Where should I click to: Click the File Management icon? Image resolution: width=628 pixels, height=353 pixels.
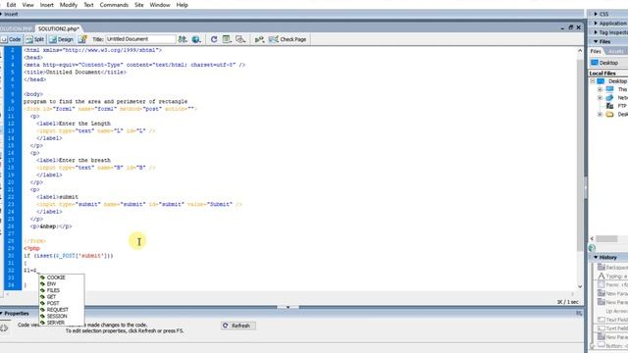[183, 39]
